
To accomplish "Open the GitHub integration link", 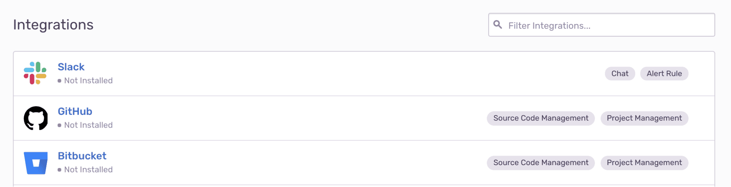I will click(x=75, y=111).
